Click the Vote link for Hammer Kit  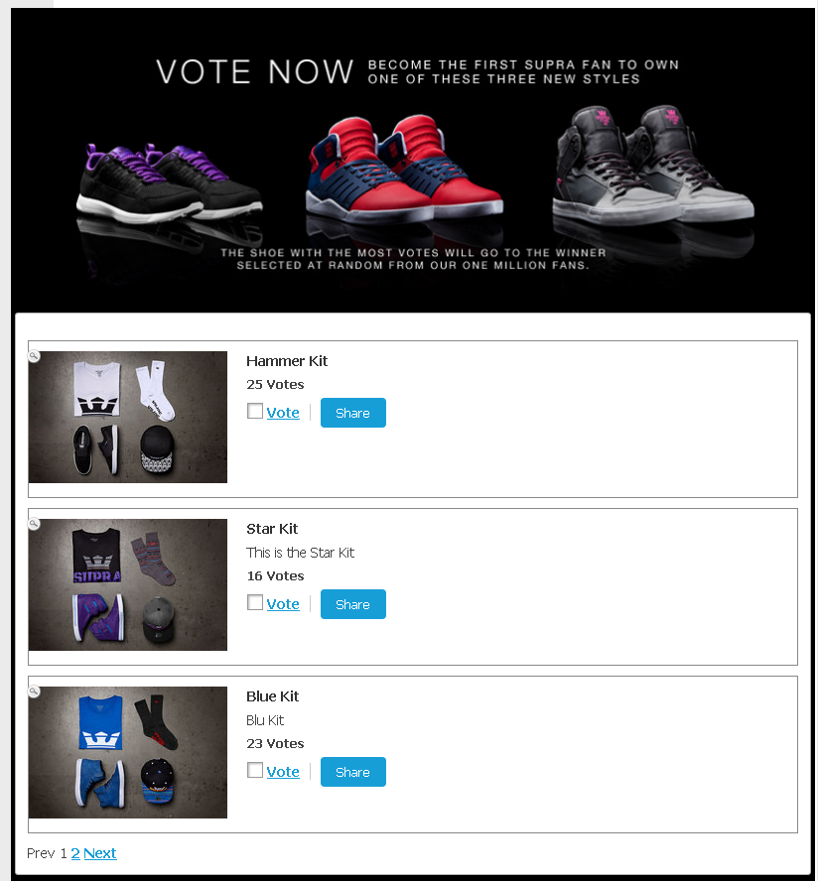[x=283, y=413]
